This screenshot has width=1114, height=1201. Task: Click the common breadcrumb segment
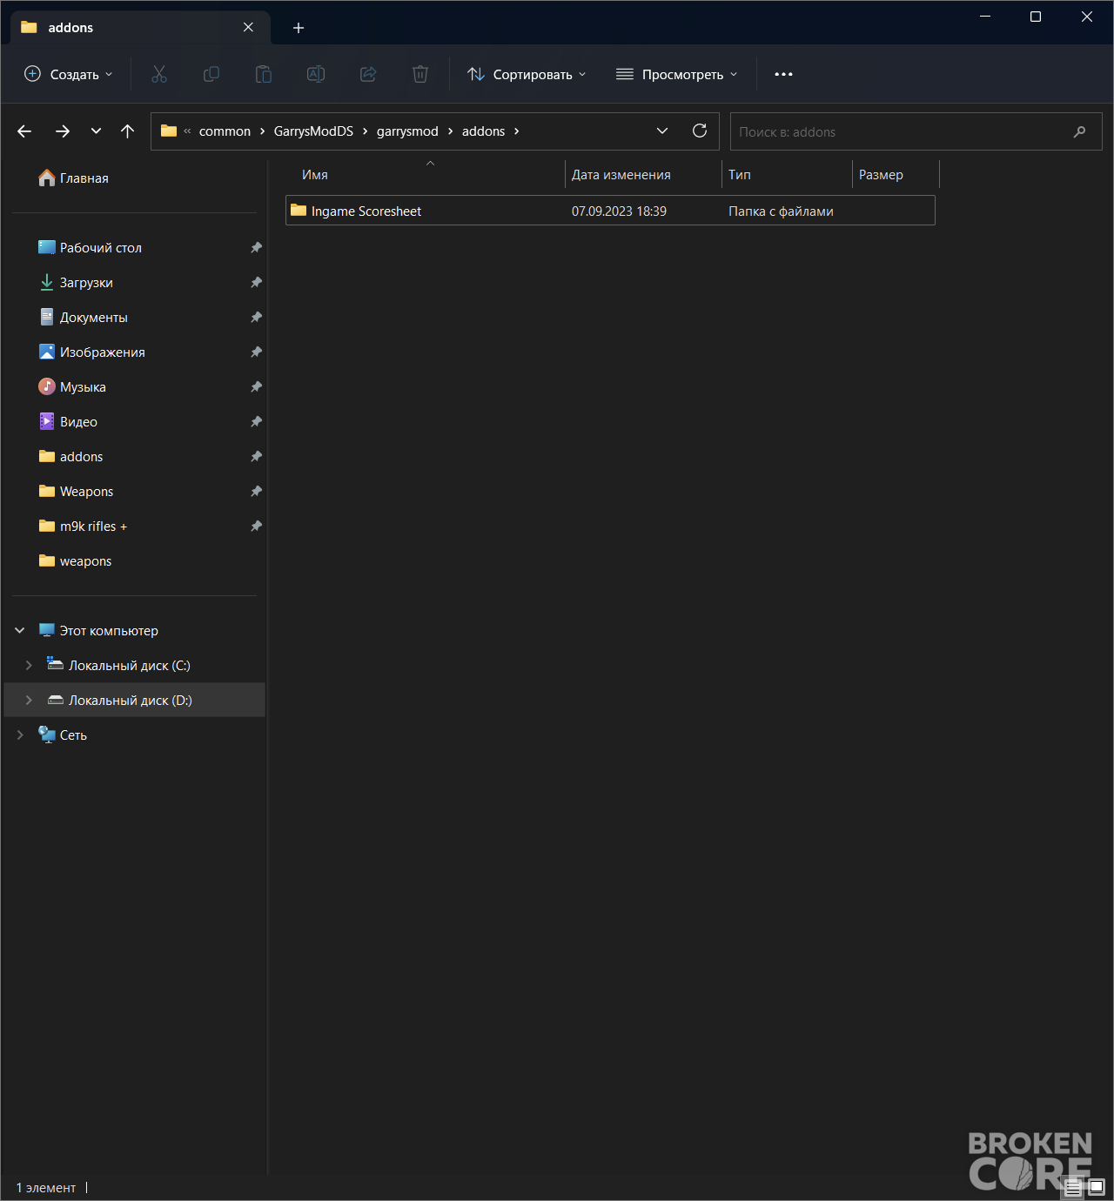225,131
